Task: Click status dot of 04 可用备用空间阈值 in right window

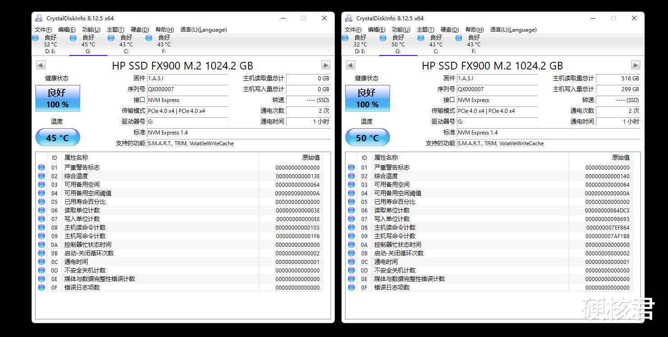Action: pos(351,193)
